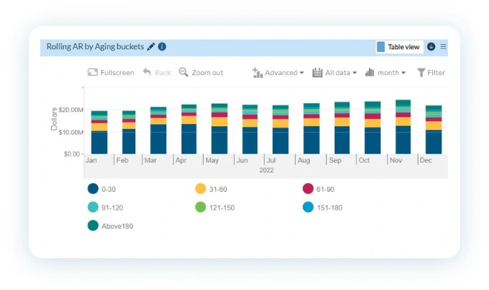Click the 151-180 legend swatch
This screenshot has height=290, width=489.
click(x=308, y=207)
